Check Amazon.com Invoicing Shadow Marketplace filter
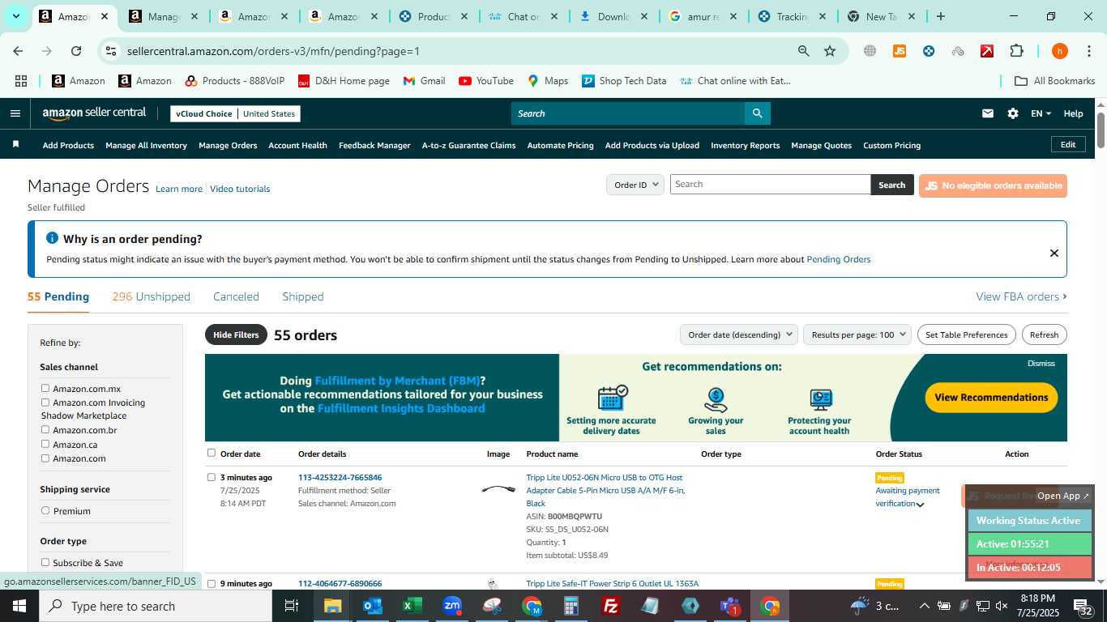Image resolution: width=1107 pixels, height=622 pixels. [45, 403]
